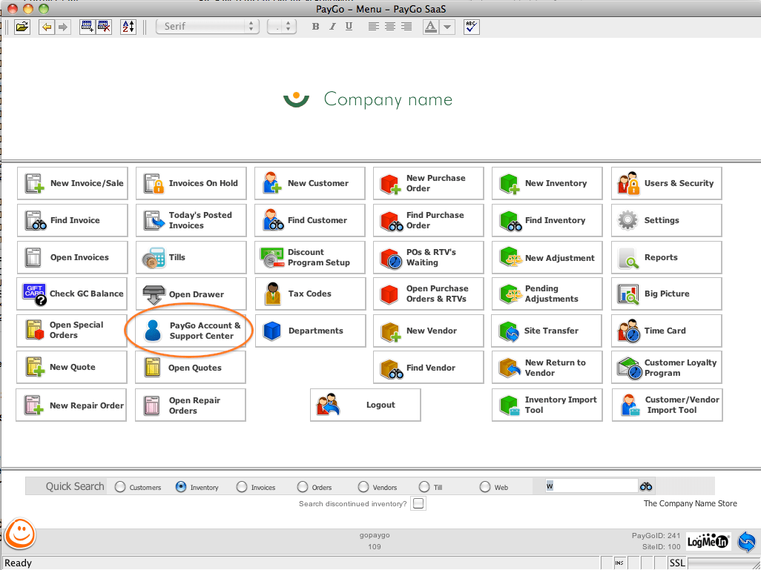
Task: Click the New Customer button
Action: click(309, 183)
